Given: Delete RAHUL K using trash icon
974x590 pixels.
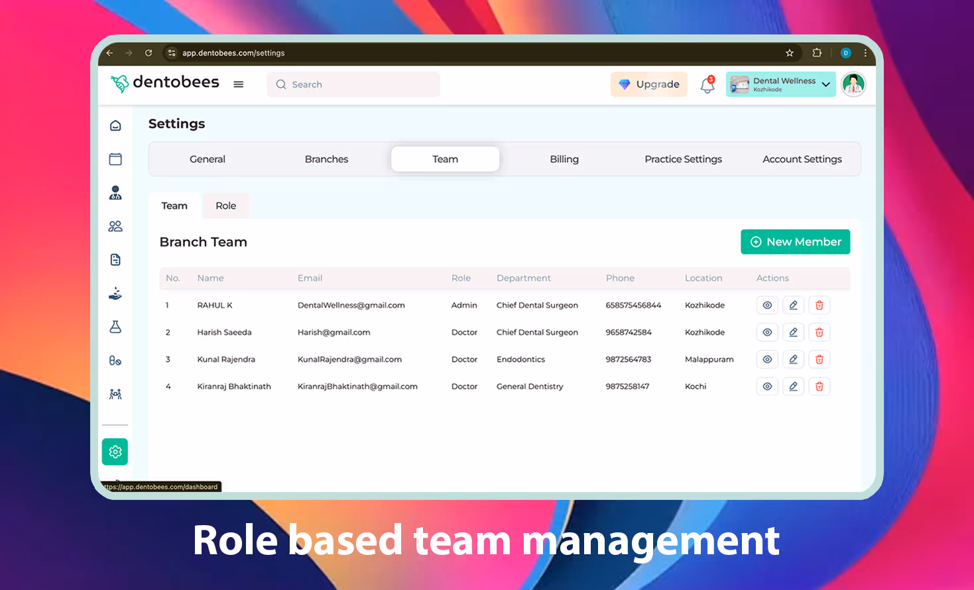Looking at the screenshot, I should pyautogui.click(x=819, y=305).
